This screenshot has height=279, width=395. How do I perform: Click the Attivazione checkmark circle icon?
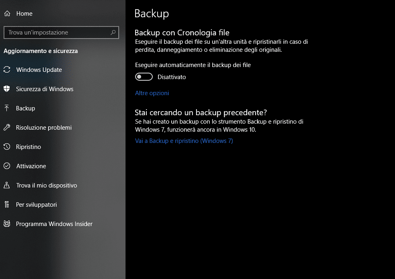(7, 166)
